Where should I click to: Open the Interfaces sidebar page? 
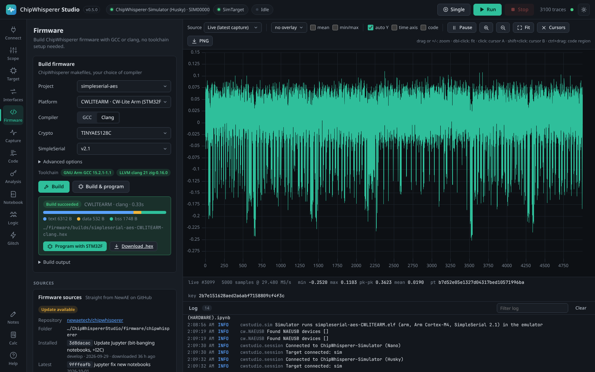coord(13,95)
